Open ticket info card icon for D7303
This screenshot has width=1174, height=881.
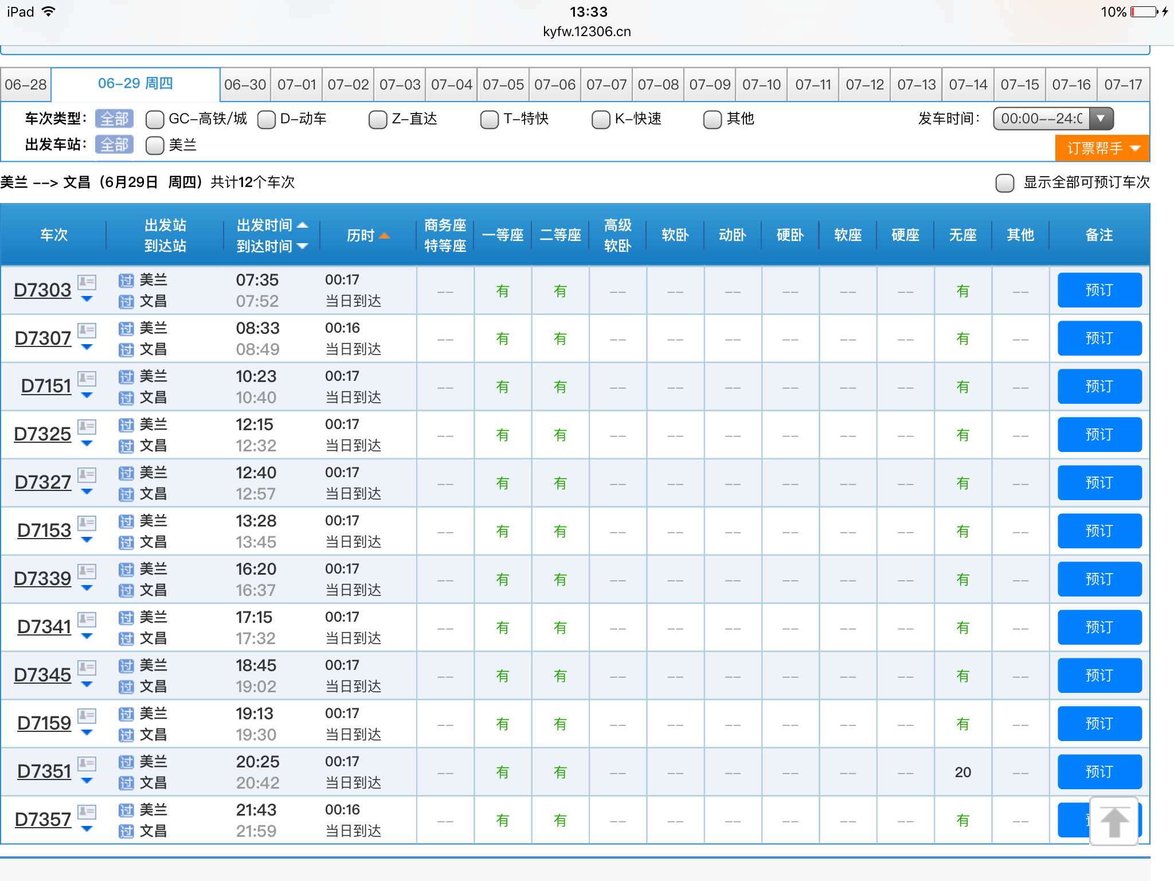[87, 282]
